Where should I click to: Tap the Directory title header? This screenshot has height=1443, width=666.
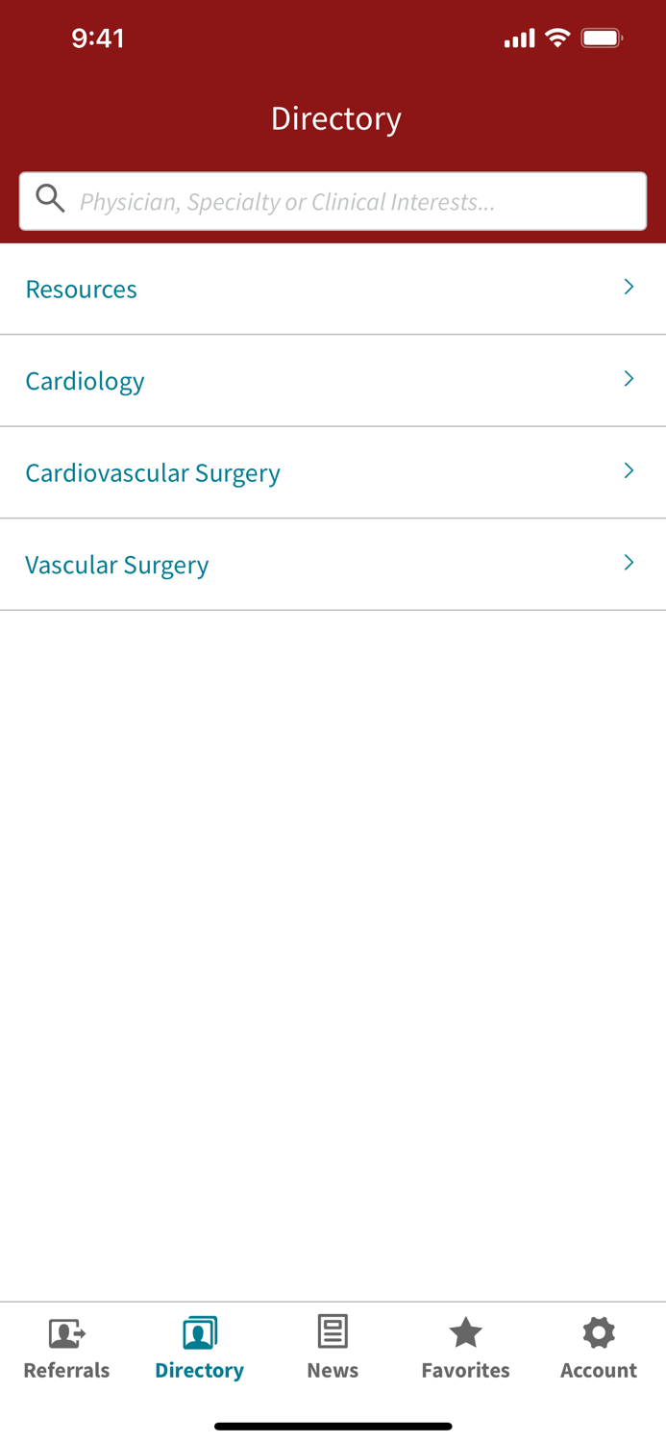point(336,117)
